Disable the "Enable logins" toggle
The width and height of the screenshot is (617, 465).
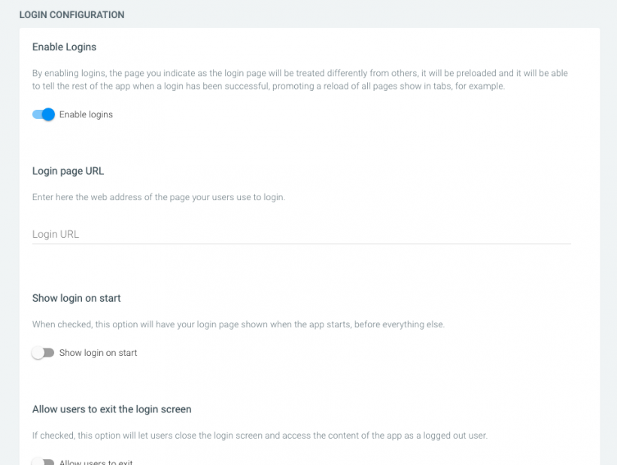[43, 114]
